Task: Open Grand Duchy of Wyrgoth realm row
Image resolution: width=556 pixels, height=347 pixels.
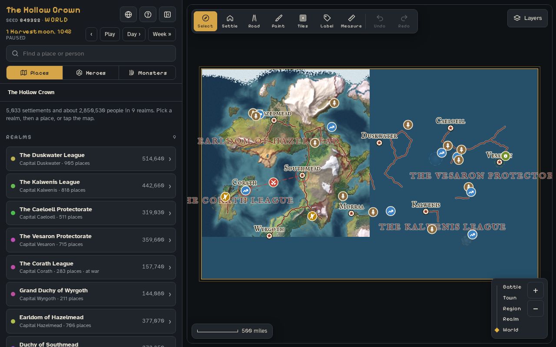Action: [91, 294]
